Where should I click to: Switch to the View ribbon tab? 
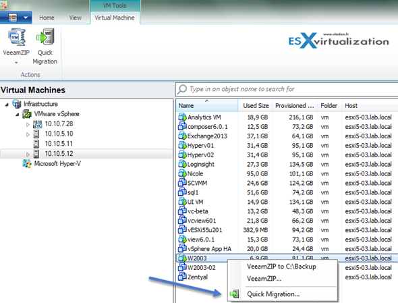point(76,18)
